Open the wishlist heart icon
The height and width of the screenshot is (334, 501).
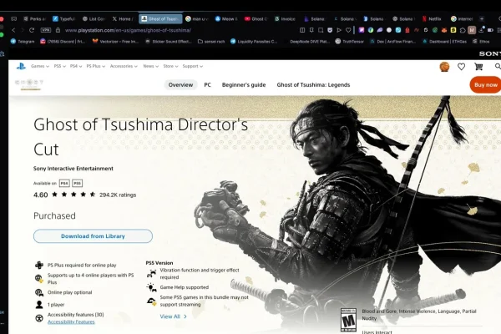461,66
